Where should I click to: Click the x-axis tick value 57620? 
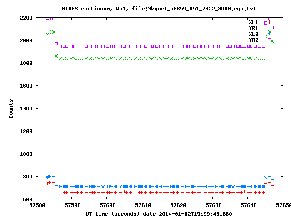[x=178, y=205]
